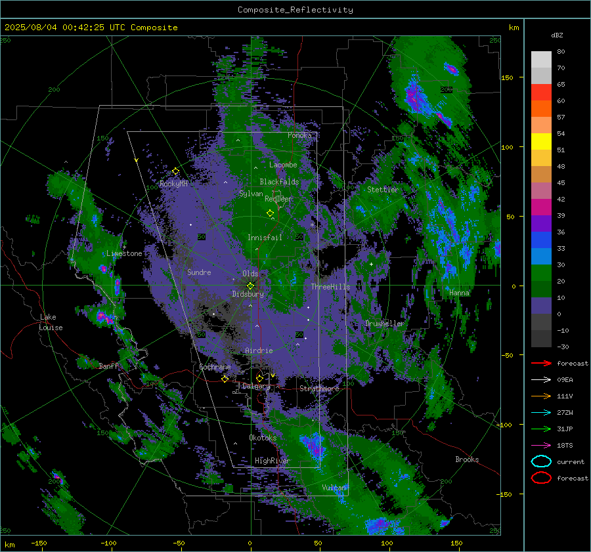Click the 'Calgary' map label
The image size is (591, 552).
point(256,386)
